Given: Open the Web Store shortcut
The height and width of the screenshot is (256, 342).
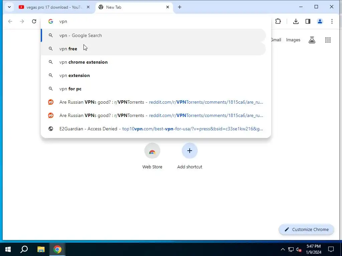Looking at the screenshot, I should tap(152, 156).
